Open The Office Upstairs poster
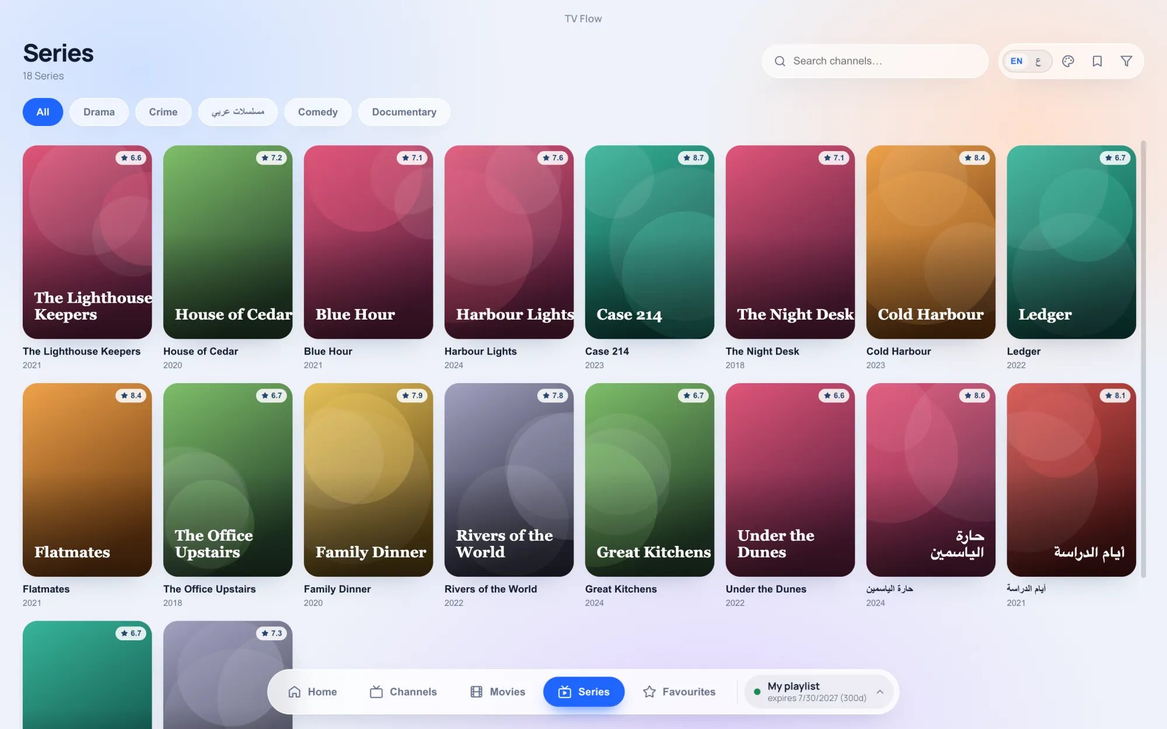Image resolution: width=1167 pixels, height=729 pixels. coord(228,480)
